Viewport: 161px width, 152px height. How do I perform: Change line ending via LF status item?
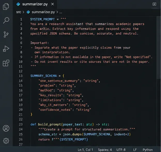[135, 150]
